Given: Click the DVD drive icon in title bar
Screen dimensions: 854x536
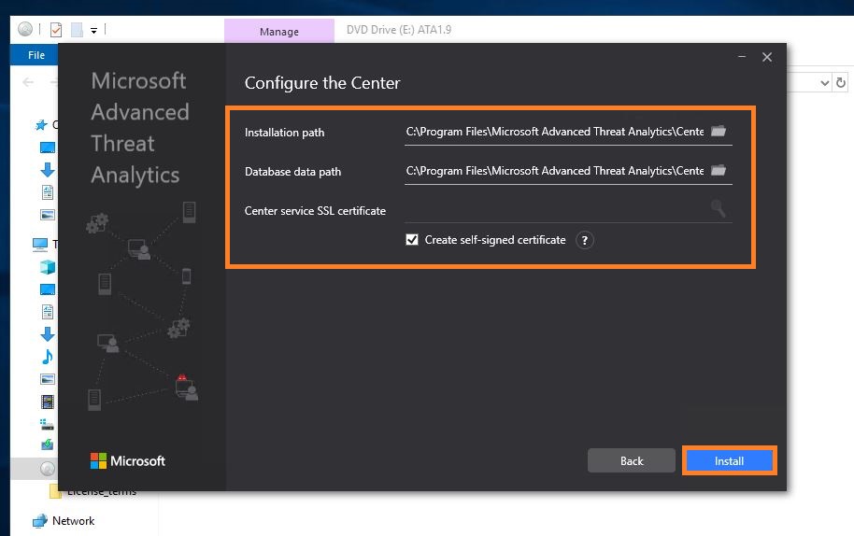Looking at the screenshot, I should [25, 29].
